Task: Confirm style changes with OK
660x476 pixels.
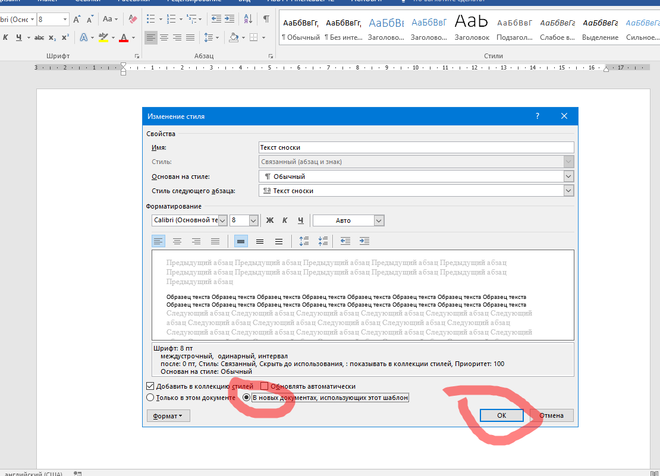Action: coord(501,415)
